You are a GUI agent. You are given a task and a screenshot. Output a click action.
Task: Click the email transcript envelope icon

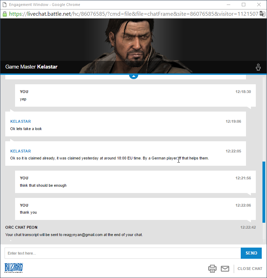point(225,269)
